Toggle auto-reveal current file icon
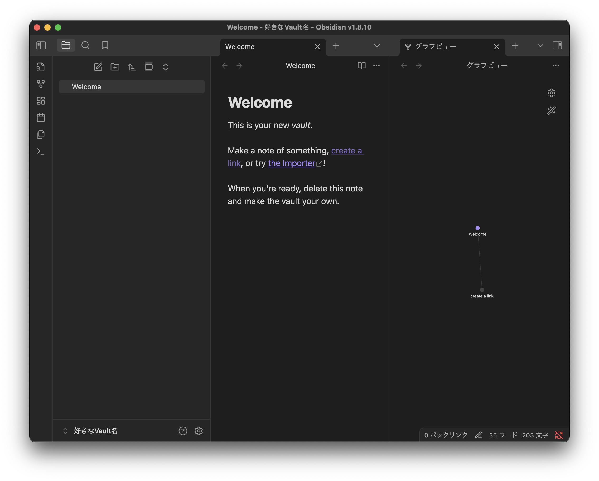Screen dimensions: 599x481 [x=149, y=67]
